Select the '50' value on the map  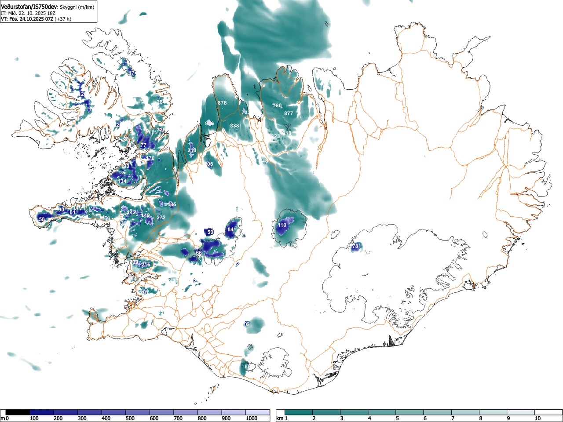[x=210, y=232]
